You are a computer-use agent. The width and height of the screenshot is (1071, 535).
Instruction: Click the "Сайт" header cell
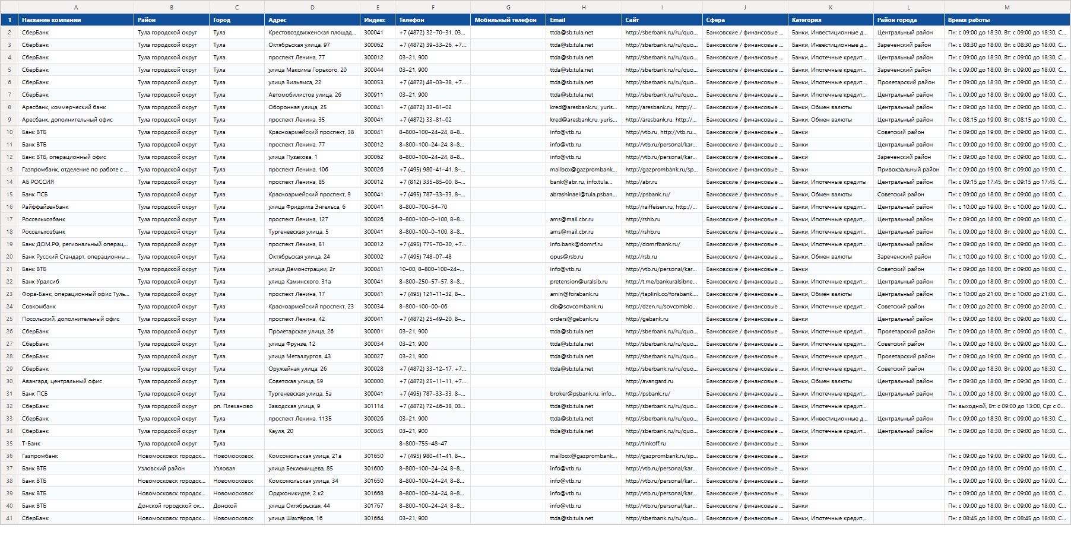(x=662, y=20)
